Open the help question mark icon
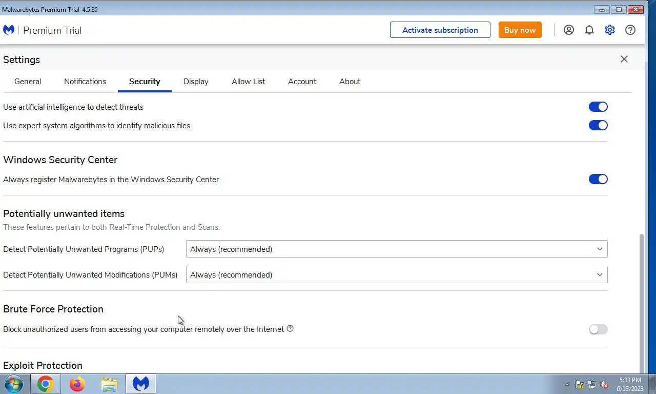 click(x=630, y=30)
